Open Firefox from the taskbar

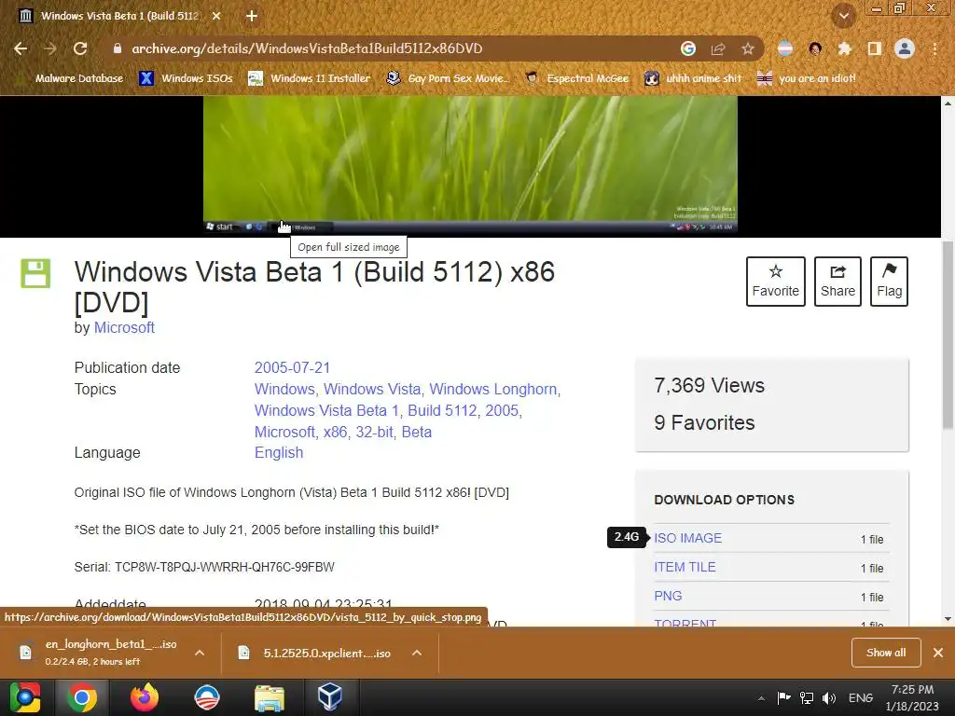click(145, 697)
